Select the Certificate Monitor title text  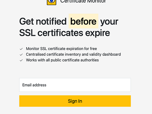pyautogui.click(x=83, y=2)
